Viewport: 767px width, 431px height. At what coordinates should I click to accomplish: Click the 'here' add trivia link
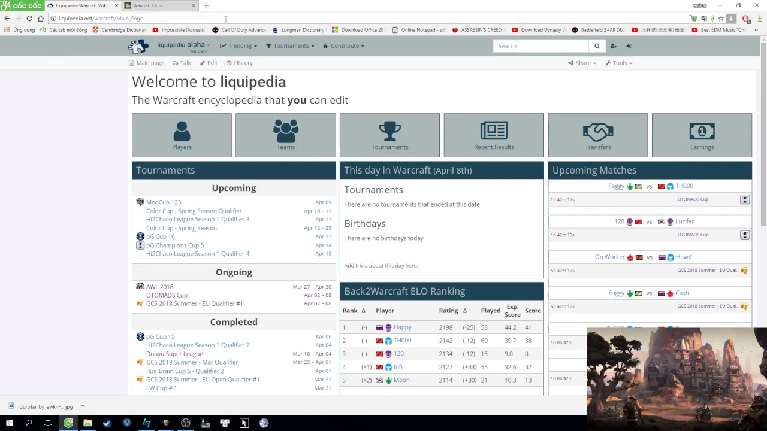[x=410, y=266]
